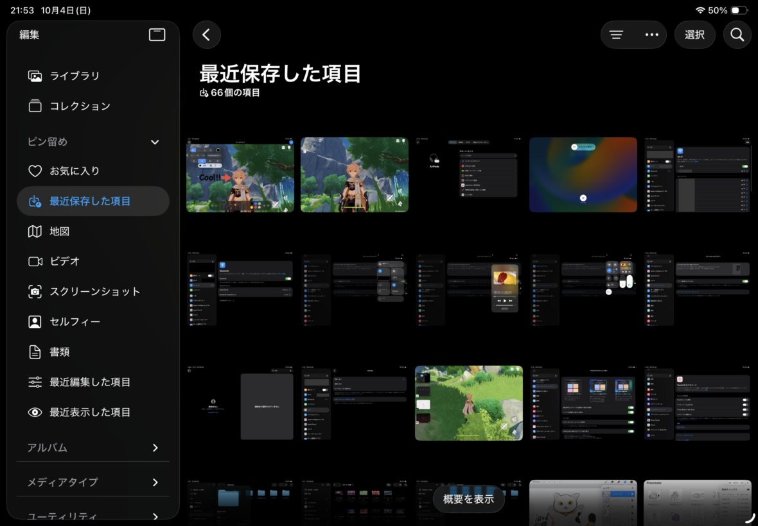This screenshot has width=758, height=526.
Task: Open the お気に入り album
Action: tap(93, 171)
